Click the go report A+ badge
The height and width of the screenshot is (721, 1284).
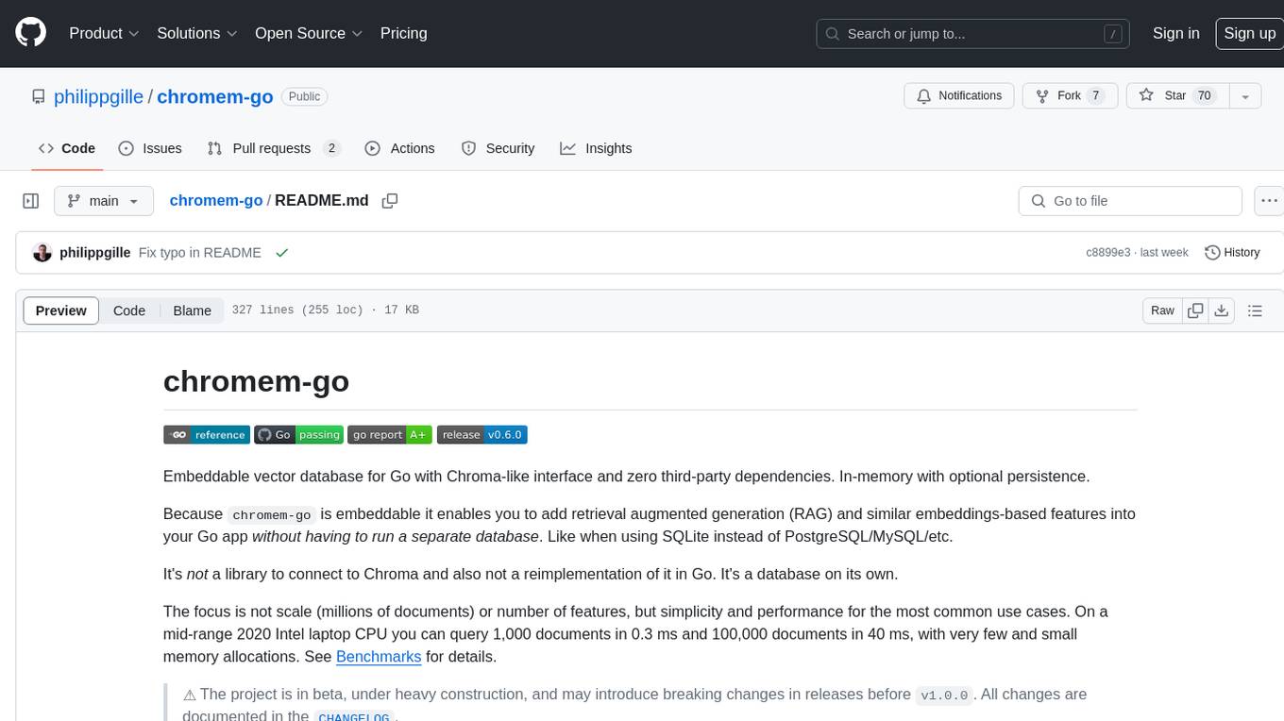coord(390,435)
